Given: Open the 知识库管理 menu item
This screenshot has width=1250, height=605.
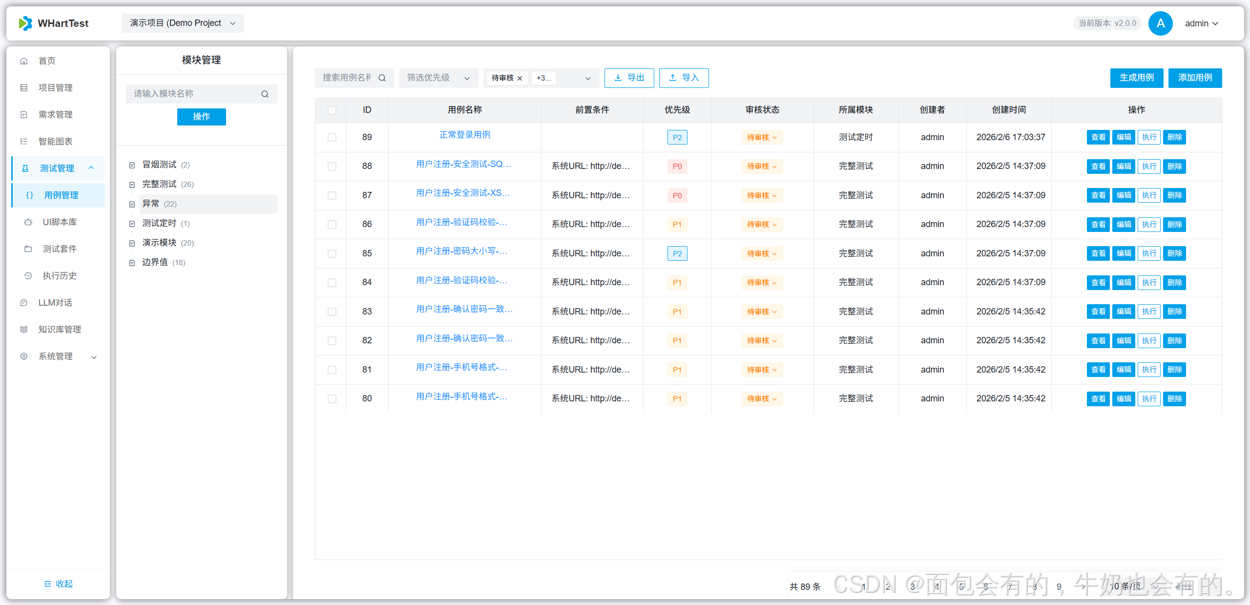Looking at the screenshot, I should coord(60,330).
